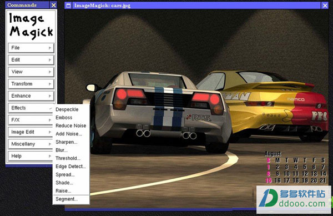Click the ImageMagick logo in the Commands panel
Image resolution: width=333 pixels, height=216 pixels.
(31, 26)
